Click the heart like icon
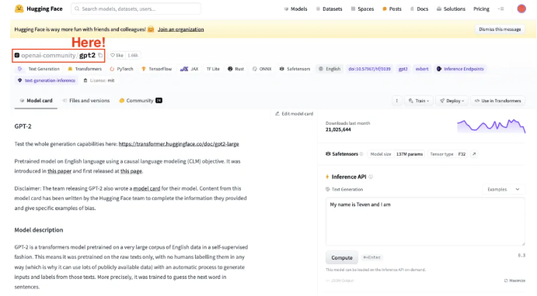 pyautogui.click(x=113, y=55)
